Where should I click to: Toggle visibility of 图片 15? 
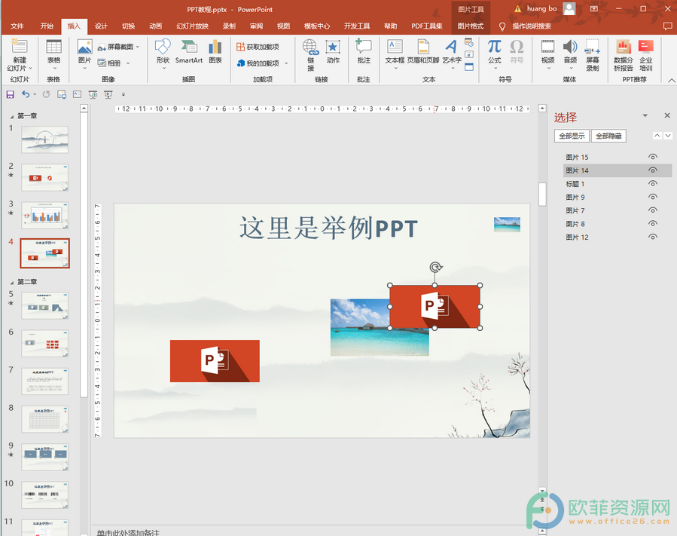coord(653,157)
